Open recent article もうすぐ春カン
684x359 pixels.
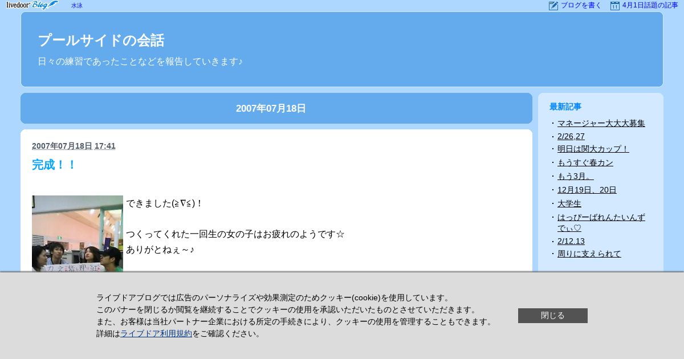pos(585,162)
